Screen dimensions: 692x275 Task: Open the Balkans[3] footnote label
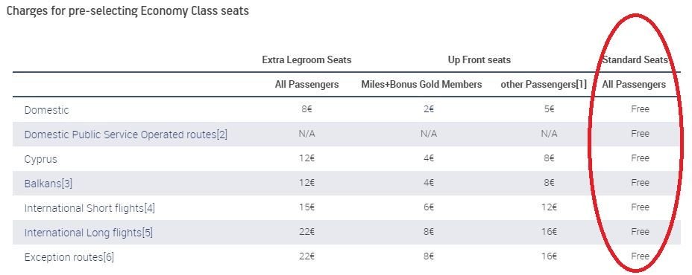click(48, 184)
